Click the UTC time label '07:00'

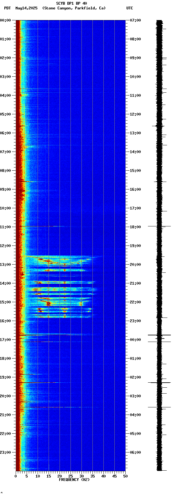[x=135, y=20]
